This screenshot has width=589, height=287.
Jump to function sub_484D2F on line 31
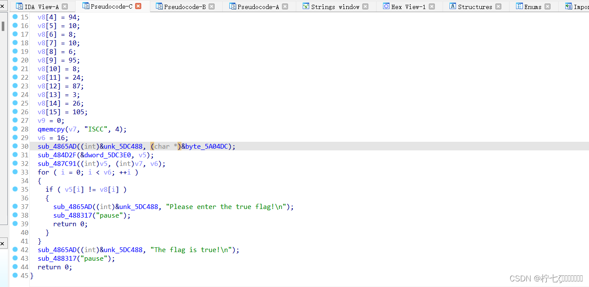coord(57,155)
